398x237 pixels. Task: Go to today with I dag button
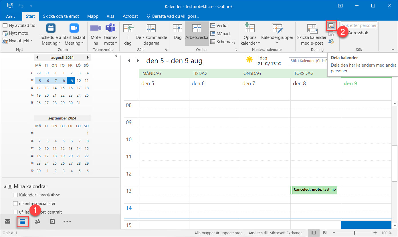coord(128,34)
